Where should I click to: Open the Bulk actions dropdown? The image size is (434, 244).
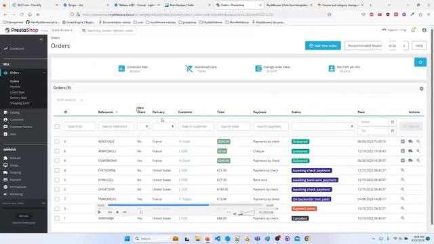70,100
